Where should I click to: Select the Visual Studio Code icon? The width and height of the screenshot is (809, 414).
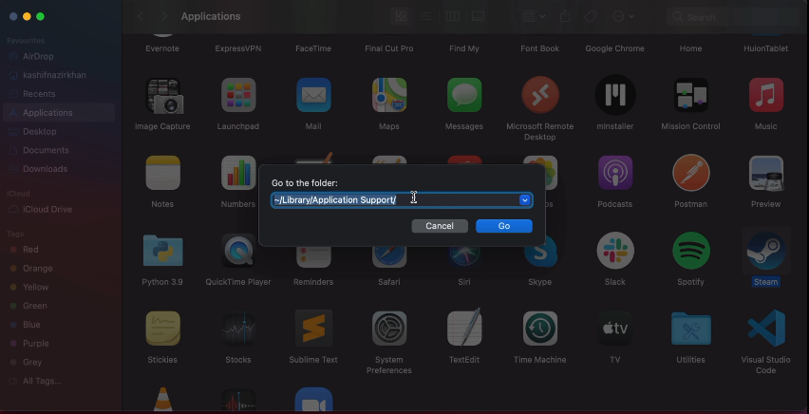[765, 329]
